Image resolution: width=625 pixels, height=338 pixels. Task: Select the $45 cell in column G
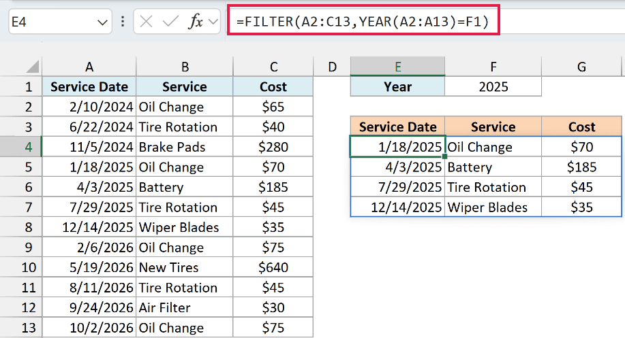click(x=581, y=187)
